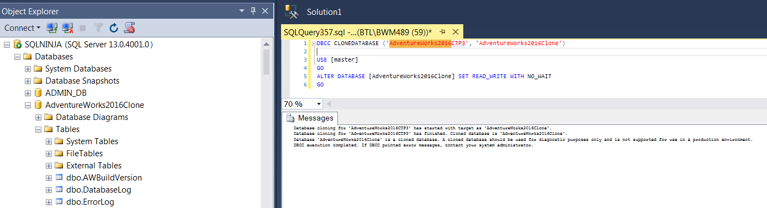The width and height of the screenshot is (767, 208).
Task: Select Database Diagrams folder
Action: (x=92, y=117)
